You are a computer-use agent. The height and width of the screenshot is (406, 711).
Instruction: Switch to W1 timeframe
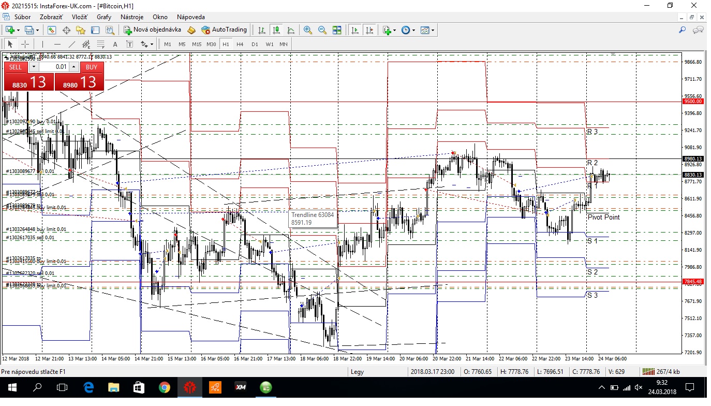pyautogui.click(x=270, y=44)
